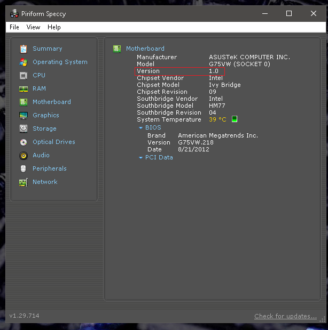Collapse the PCI Data section arrow
Screen dimensions: 328x330
tap(140, 158)
